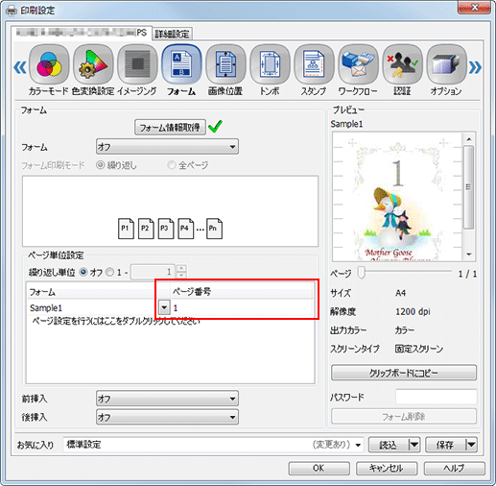Click クリップボードにコピー button
496x486 pixels.
404,373
